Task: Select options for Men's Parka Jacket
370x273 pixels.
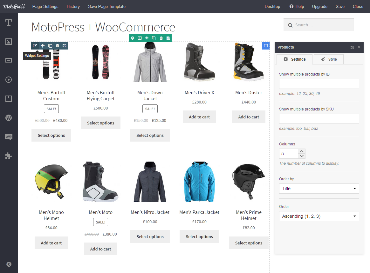Action: click(x=199, y=236)
